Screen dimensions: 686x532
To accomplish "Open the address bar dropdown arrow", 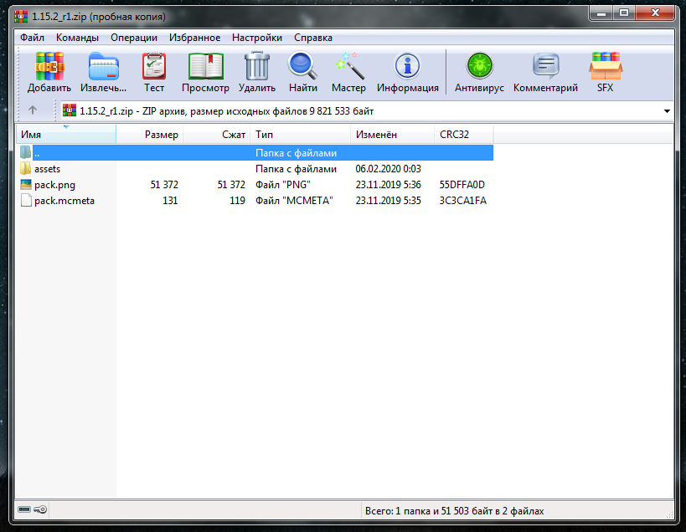I will point(667,111).
